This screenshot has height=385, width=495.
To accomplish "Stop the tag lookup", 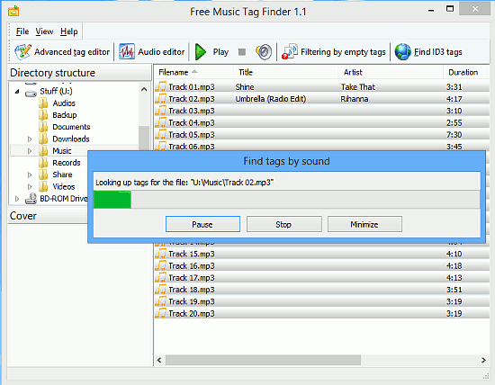I will click(283, 224).
